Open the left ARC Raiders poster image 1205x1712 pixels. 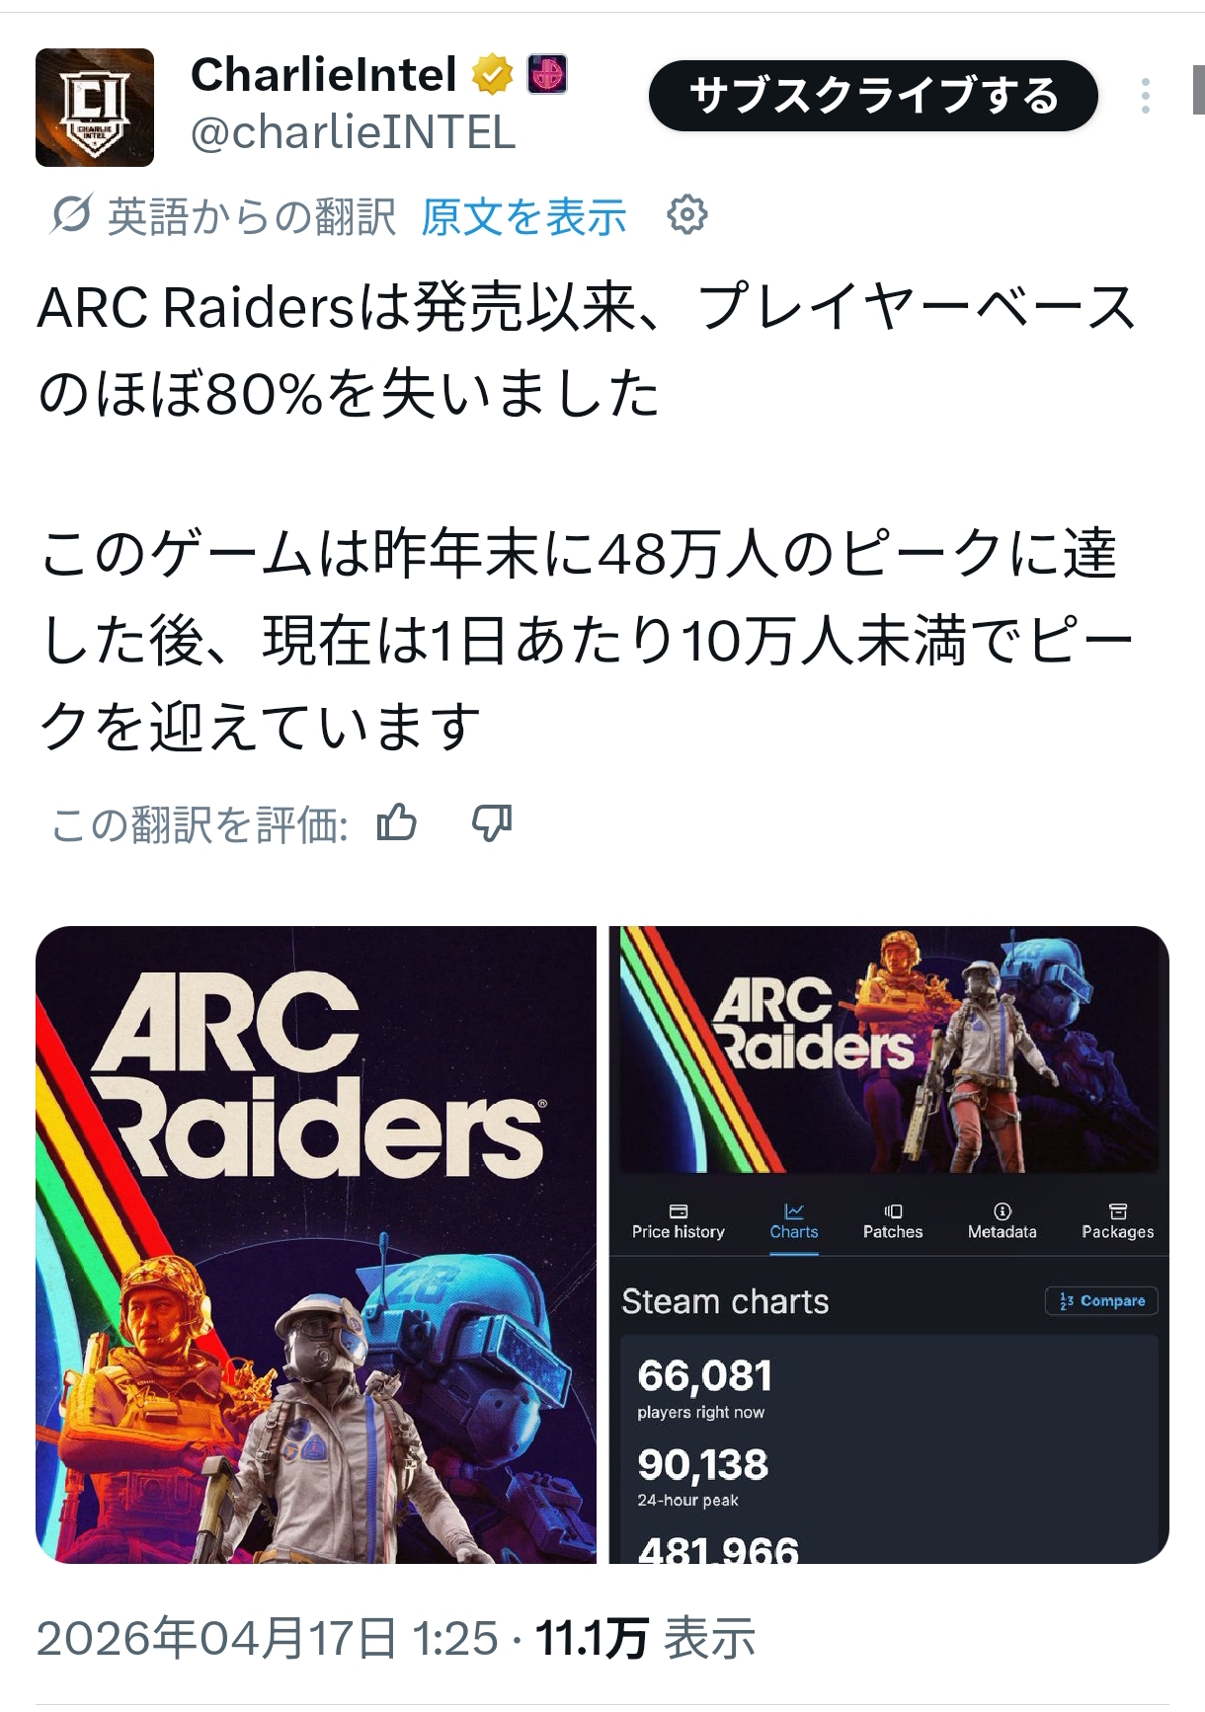(316, 1245)
